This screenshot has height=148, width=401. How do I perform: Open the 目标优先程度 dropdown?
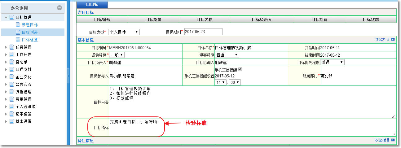coord(333,62)
